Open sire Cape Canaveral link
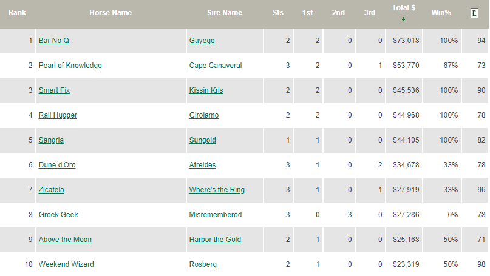 point(216,66)
